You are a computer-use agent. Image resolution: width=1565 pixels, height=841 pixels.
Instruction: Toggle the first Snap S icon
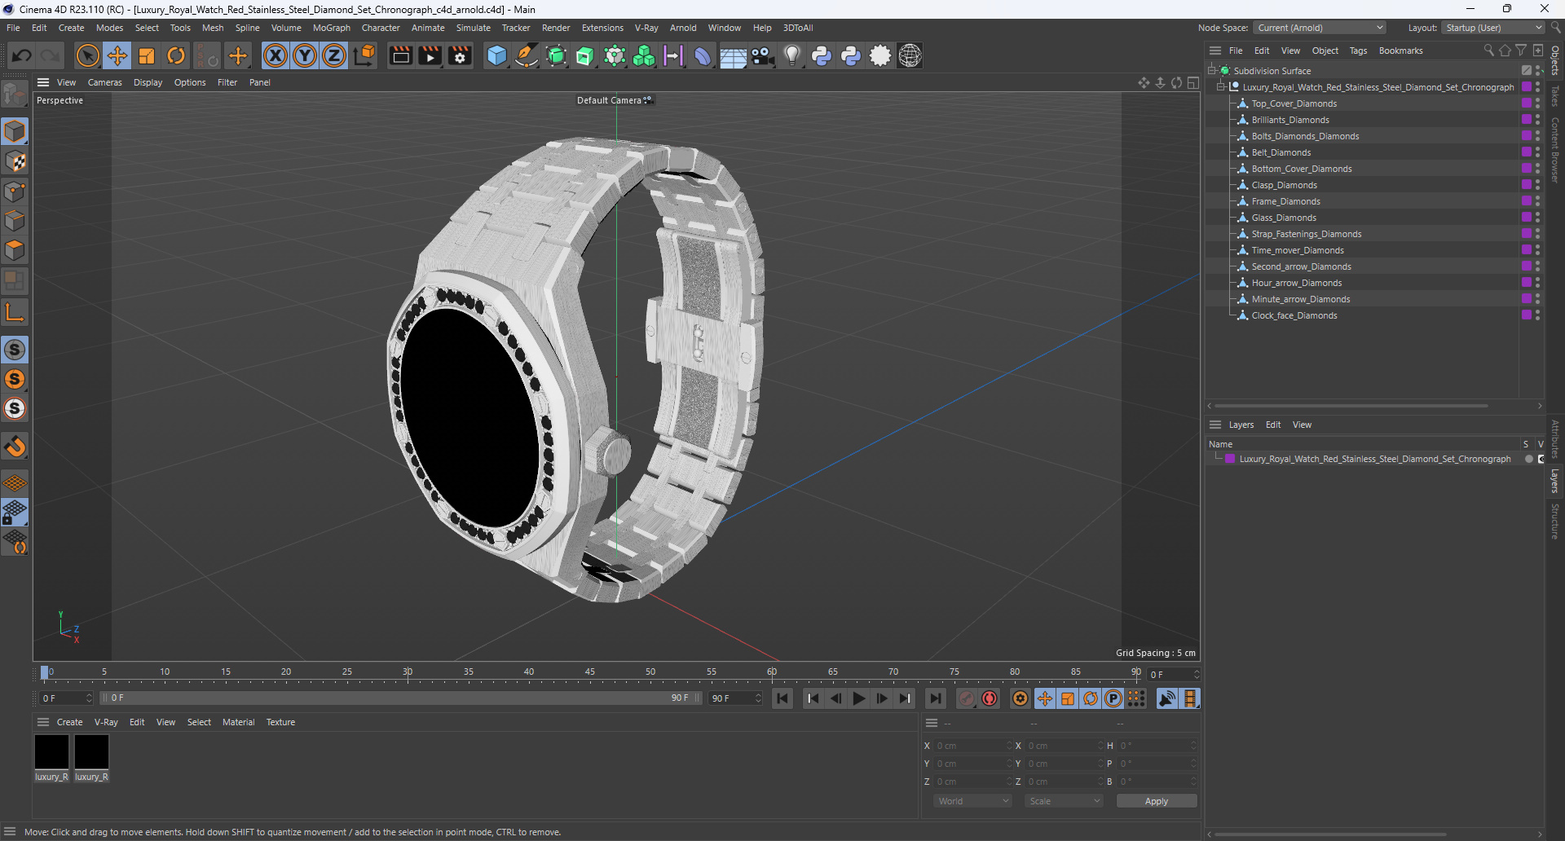tap(15, 350)
